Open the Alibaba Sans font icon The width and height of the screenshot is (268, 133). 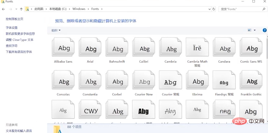(63, 47)
